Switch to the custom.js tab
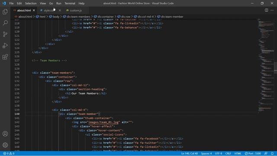This screenshot has height=156, width=277. 76,10
